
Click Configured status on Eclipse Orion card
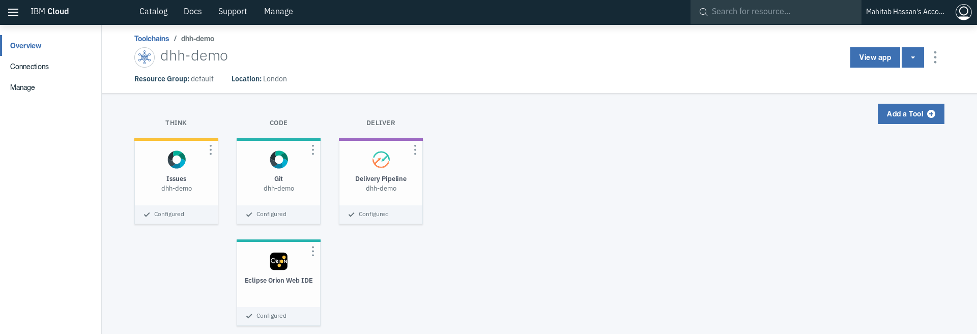click(x=266, y=316)
